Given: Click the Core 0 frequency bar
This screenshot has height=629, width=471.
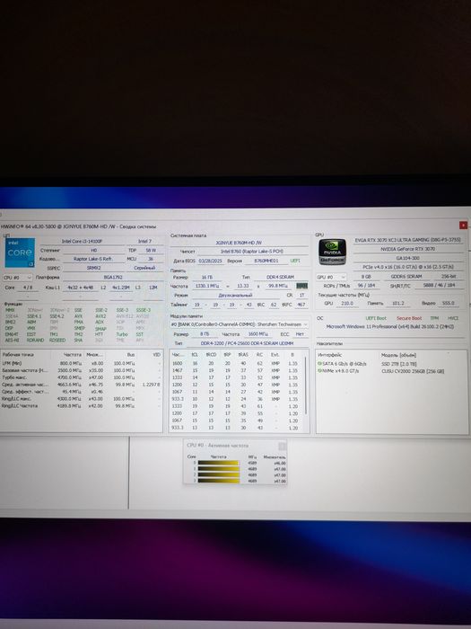Looking at the screenshot, I should coord(218,463).
